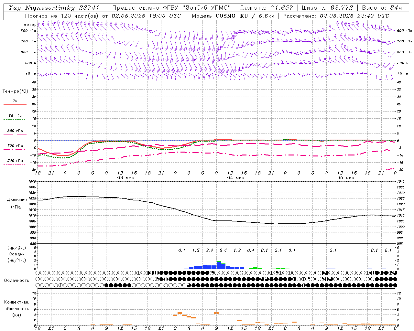Click the station title Yug_Nignesortimky_23741
The image size is (414, 331).
tap(54, 8)
